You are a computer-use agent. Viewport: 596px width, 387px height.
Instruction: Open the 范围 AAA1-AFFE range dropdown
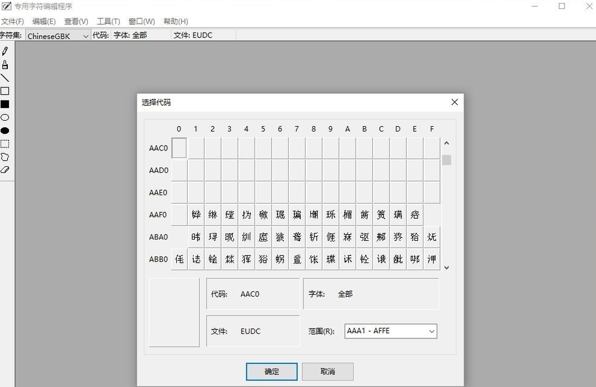pyautogui.click(x=432, y=331)
